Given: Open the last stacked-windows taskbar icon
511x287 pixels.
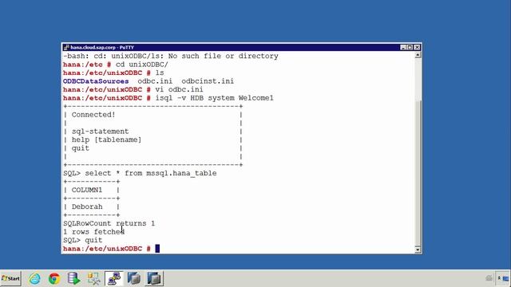Looking at the screenshot, I should coord(154,278).
